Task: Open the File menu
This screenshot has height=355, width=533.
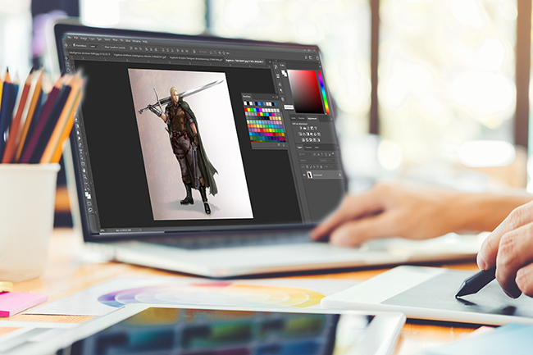Action: pos(70,37)
